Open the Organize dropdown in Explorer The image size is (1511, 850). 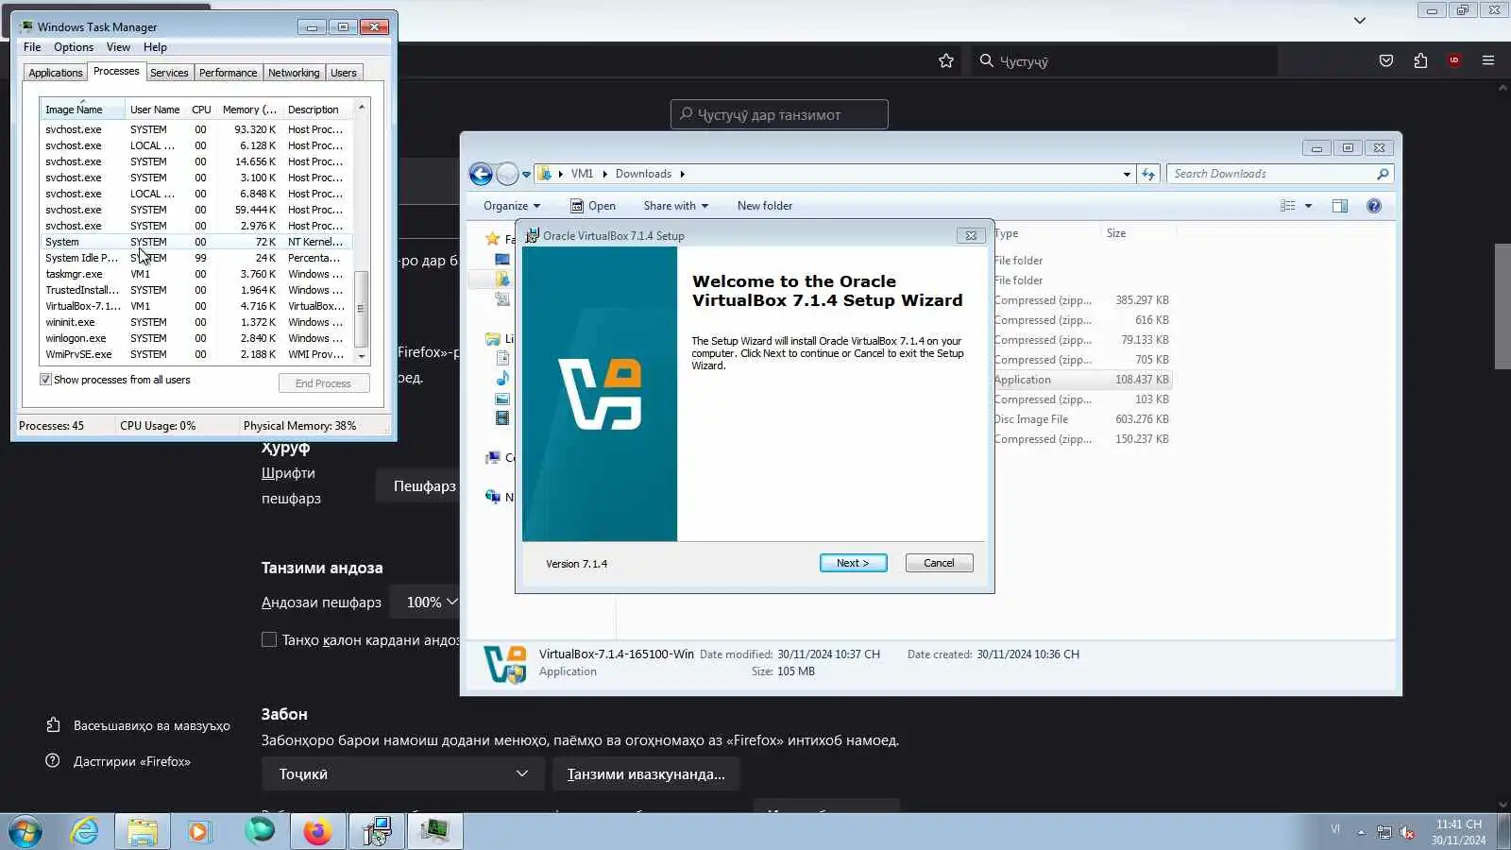tap(512, 206)
